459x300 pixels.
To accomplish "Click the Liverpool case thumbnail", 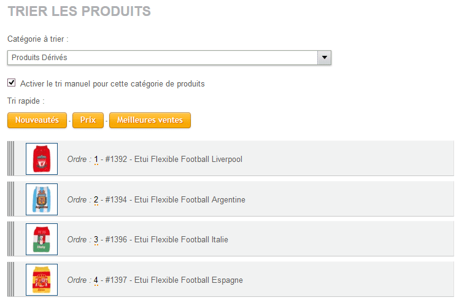I will click(42, 159).
